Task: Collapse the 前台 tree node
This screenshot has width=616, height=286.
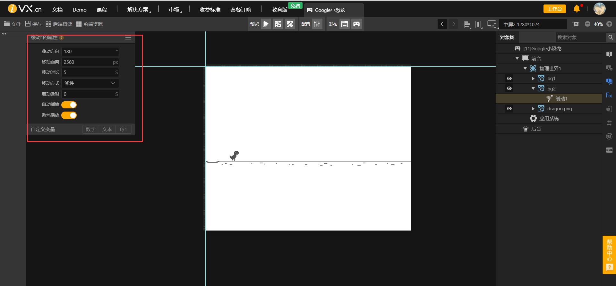Action: pos(517,58)
